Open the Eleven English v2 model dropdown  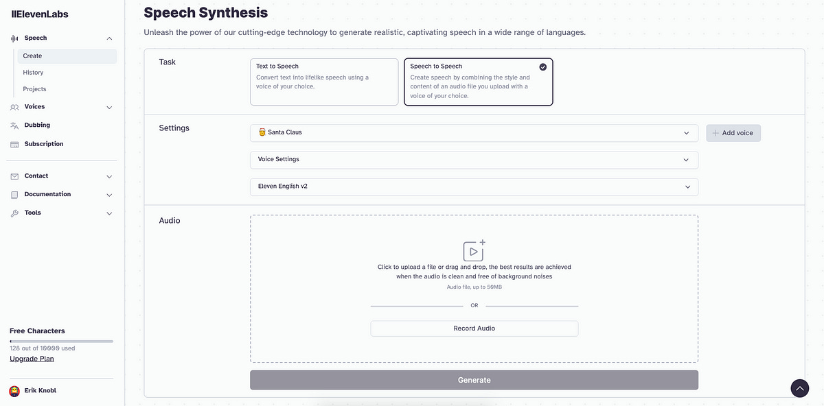tap(474, 187)
